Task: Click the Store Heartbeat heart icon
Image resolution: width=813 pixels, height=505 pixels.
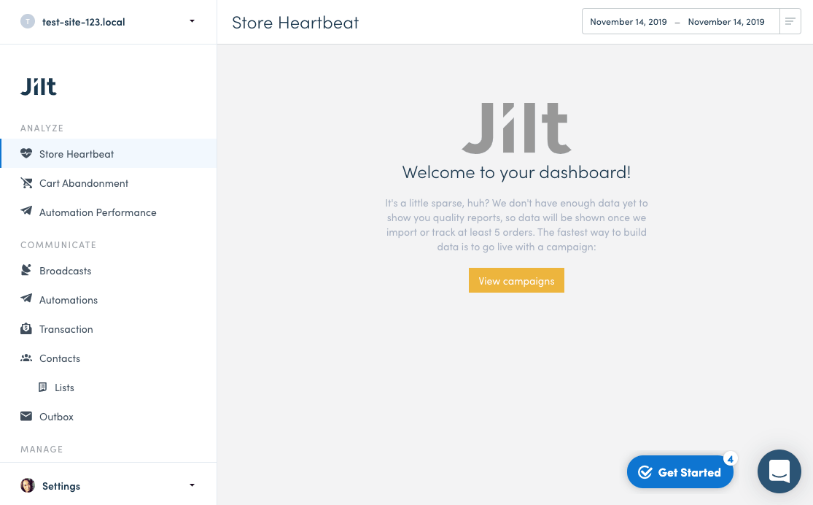Action: (26, 154)
